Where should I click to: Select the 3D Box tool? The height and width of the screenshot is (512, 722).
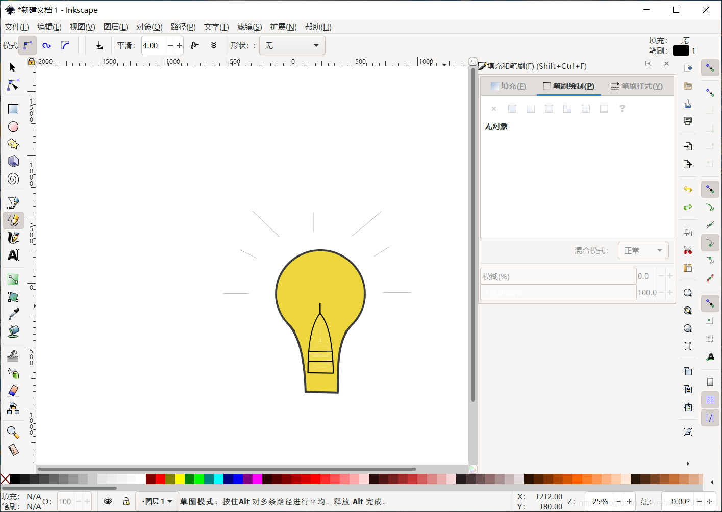pos(13,161)
